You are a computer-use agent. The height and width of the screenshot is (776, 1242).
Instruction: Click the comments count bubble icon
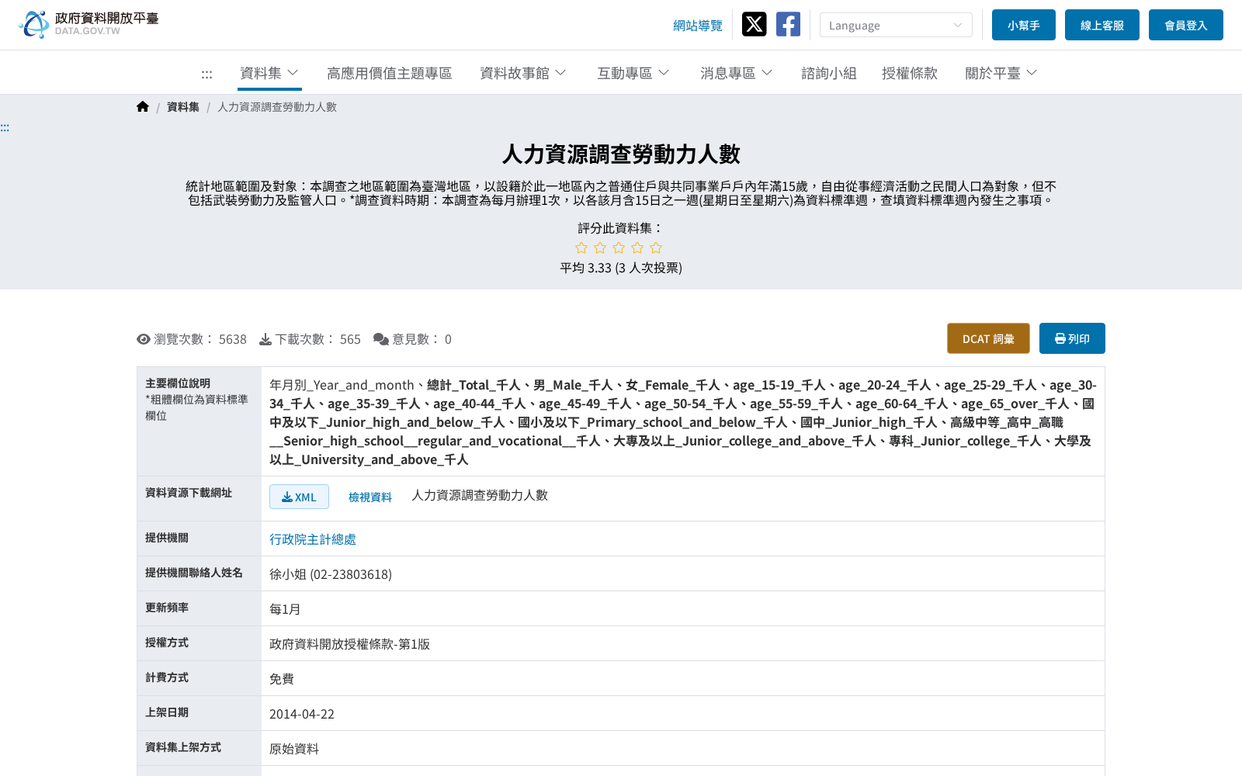tap(381, 339)
